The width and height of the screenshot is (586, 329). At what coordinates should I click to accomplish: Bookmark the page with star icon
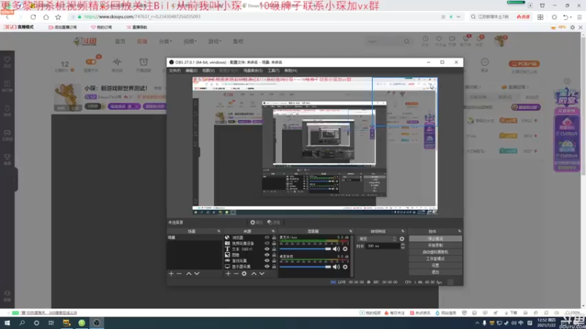(59, 17)
